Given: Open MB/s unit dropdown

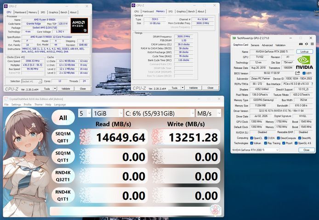Looking at the screenshot, I should (x=209, y=113).
